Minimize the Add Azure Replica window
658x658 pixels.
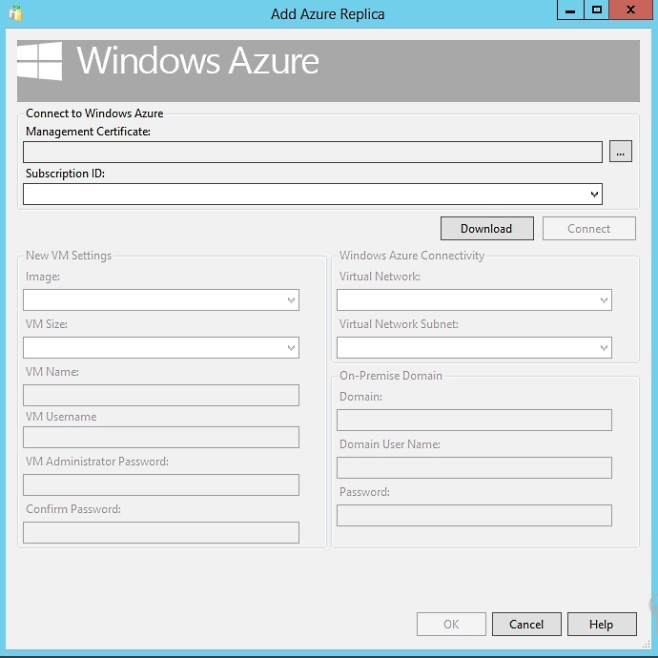click(x=570, y=10)
